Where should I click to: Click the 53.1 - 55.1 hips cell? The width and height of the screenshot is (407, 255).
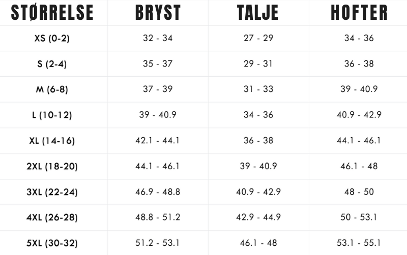pos(359,243)
